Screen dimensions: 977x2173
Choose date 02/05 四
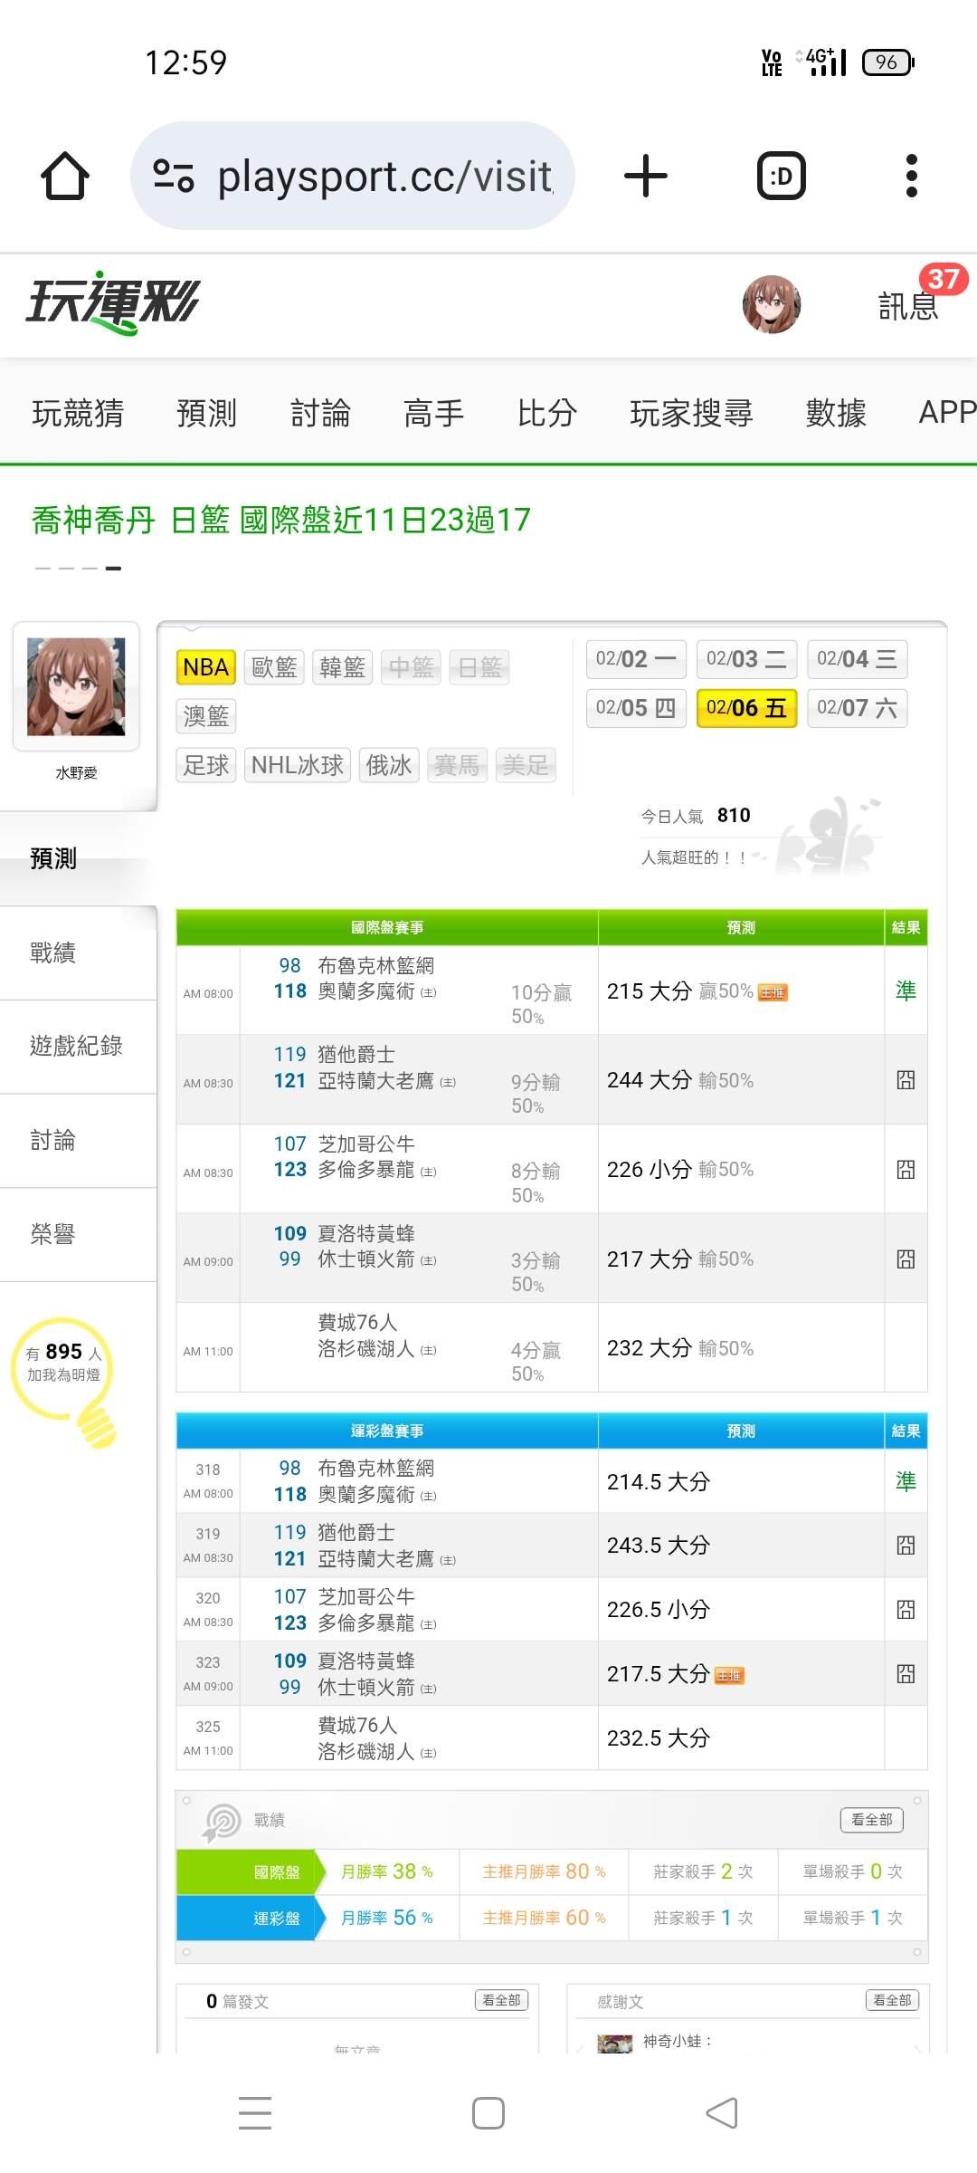636,708
